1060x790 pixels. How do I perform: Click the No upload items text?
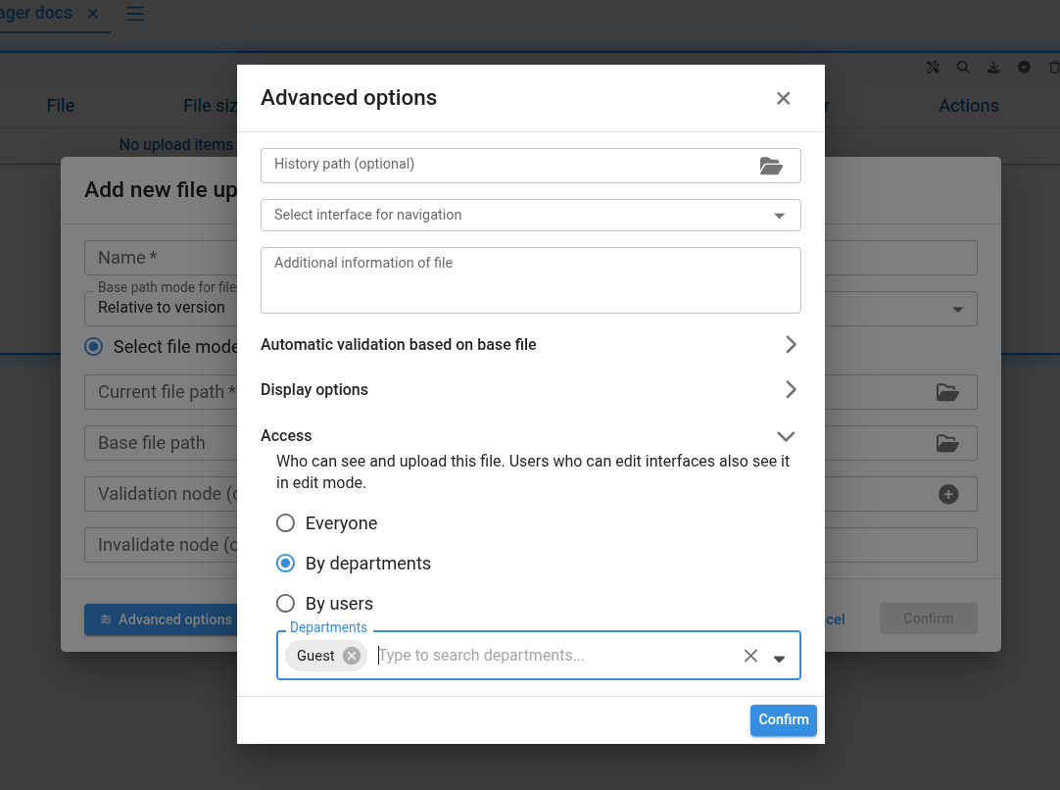(176, 145)
